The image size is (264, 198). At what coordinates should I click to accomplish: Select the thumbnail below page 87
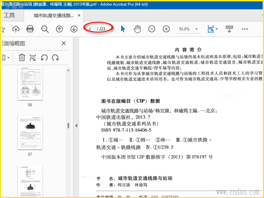30,181
